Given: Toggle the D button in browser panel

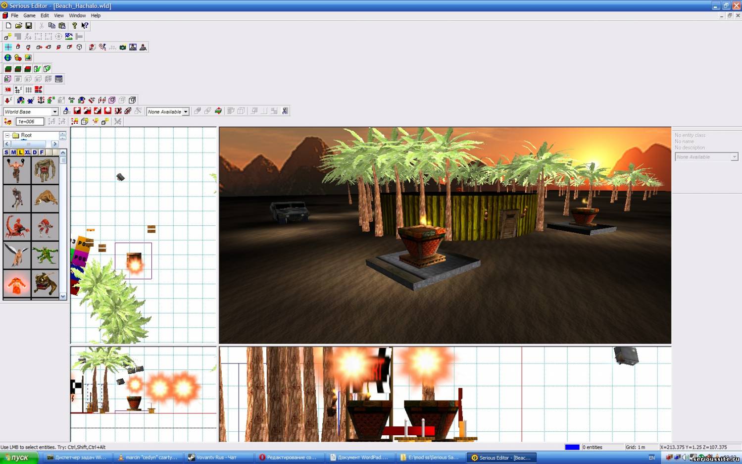Looking at the screenshot, I should [x=35, y=152].
